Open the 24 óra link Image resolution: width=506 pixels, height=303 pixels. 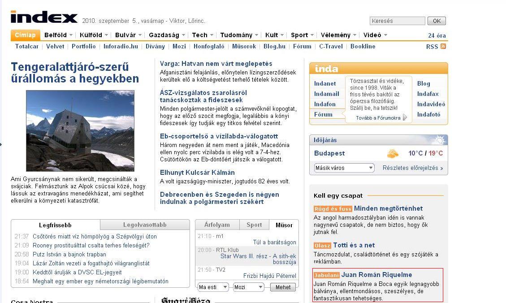pos(437,35)
